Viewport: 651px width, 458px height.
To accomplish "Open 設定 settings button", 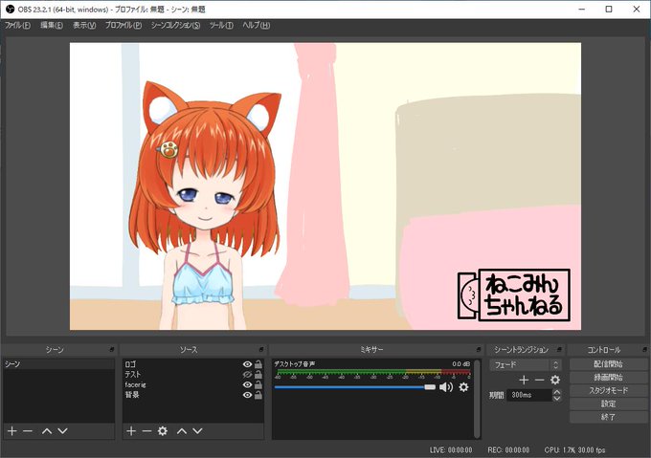I will coord(608,403).
